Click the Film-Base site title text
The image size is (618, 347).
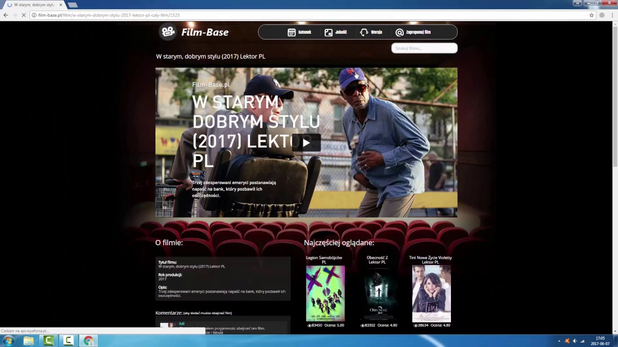pos(205,32)
